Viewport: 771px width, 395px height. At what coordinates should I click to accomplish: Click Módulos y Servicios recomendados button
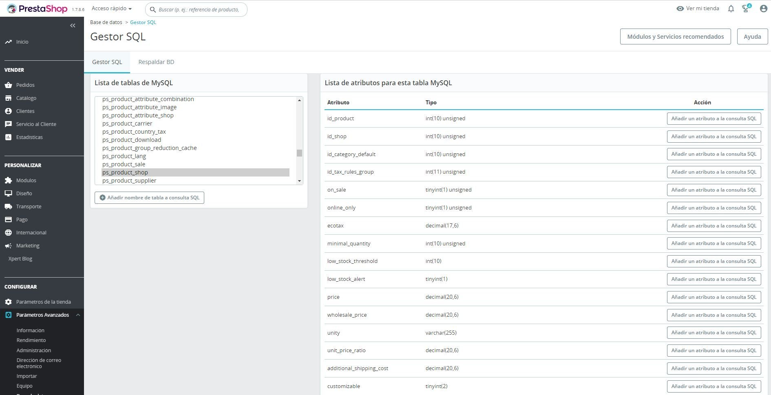pos(675,37)
